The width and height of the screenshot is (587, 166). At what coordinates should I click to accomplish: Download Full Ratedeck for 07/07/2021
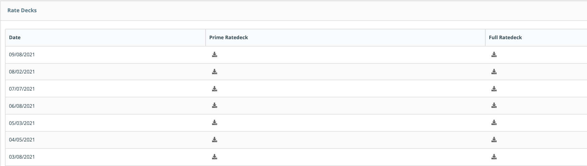pos(494,89)
